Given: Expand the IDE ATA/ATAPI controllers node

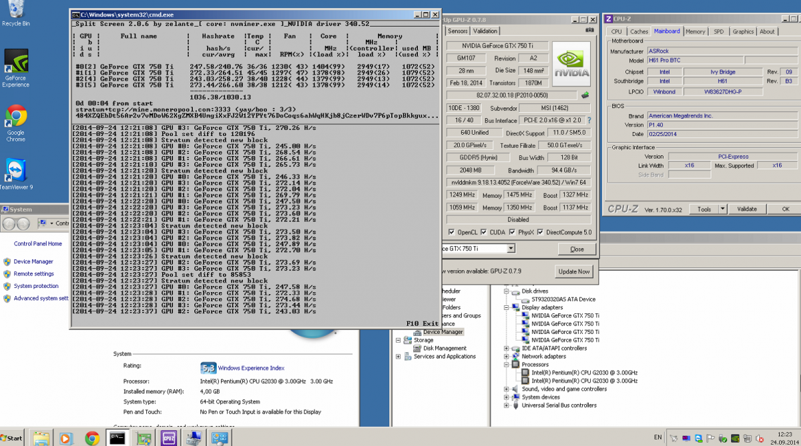Looking at the screenshot, I should (507, 348).
